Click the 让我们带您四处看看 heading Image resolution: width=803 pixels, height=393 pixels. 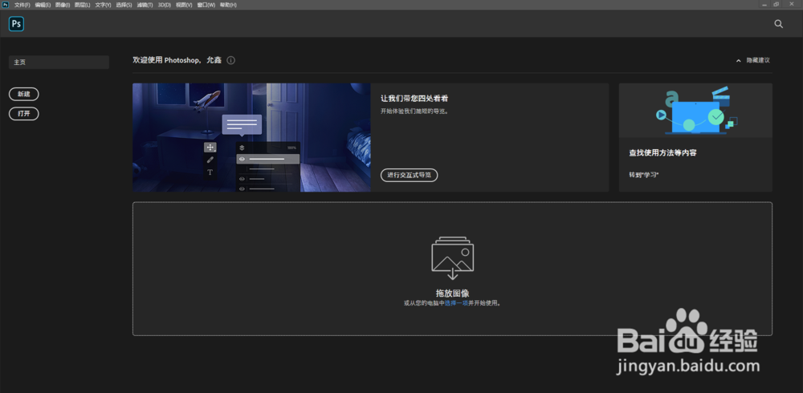[x=414, y=99]
